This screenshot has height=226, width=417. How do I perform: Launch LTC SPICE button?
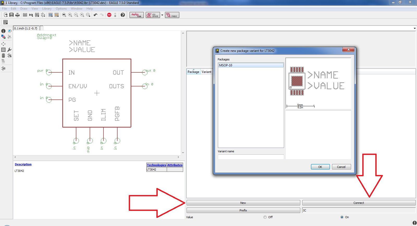click(153, 15)
